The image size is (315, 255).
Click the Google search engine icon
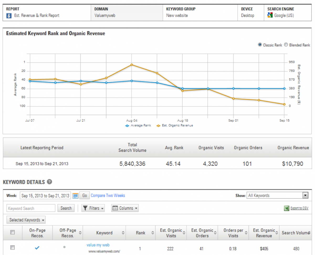[x=270, y=15]
